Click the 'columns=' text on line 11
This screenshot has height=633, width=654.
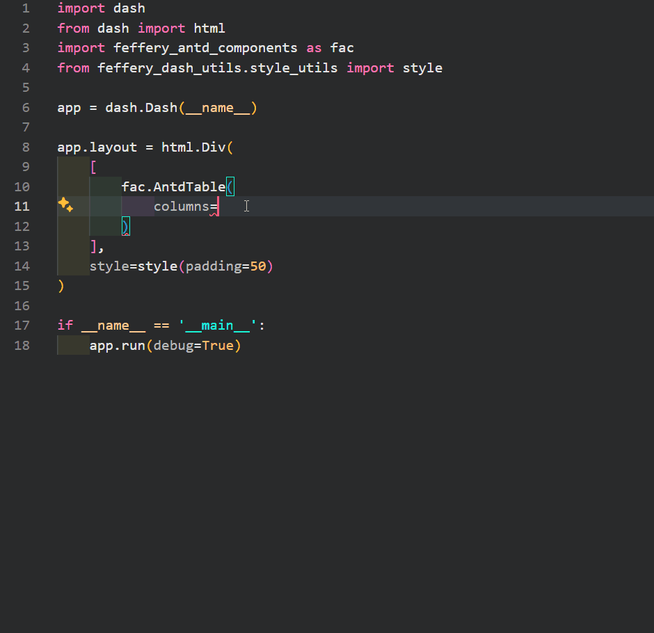click(x=186, y=207)
